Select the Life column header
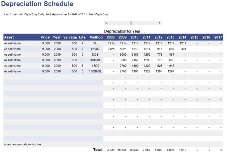The width and height of the screenshot is (227, 157). (x=82, y=37)
